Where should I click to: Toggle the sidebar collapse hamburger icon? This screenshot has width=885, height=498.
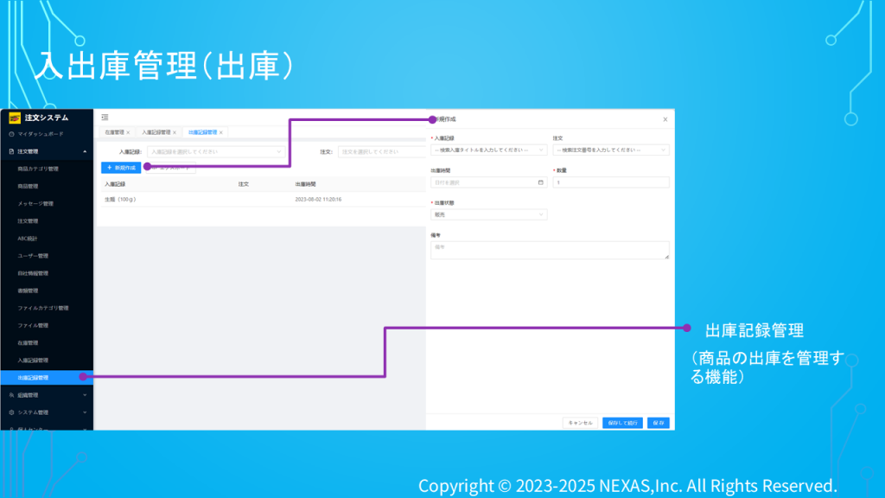[x=105, y=118]
